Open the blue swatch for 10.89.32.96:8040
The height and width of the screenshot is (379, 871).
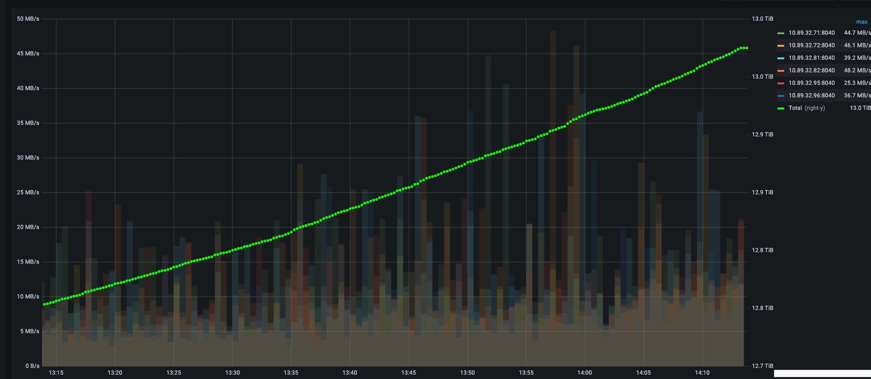coord(780,96)
